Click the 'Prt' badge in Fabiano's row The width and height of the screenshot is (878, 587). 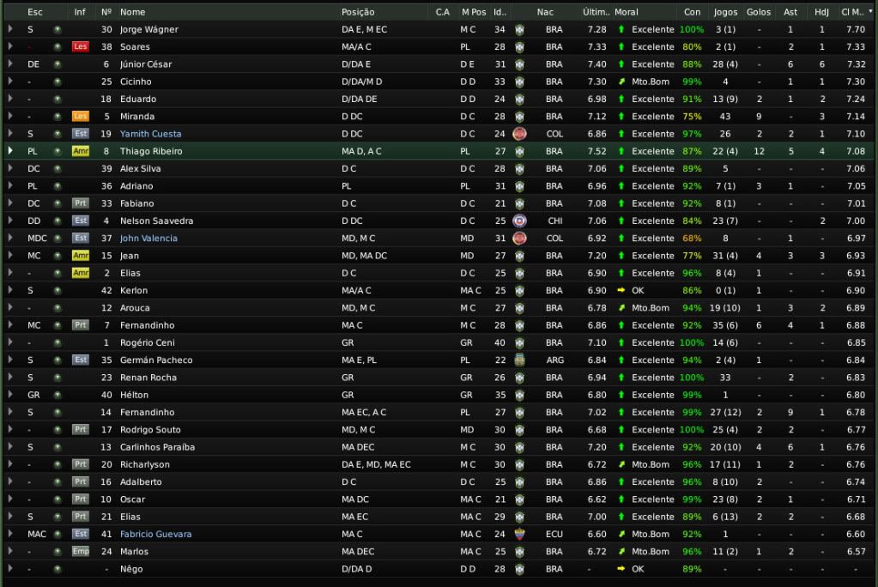[80, 203]
